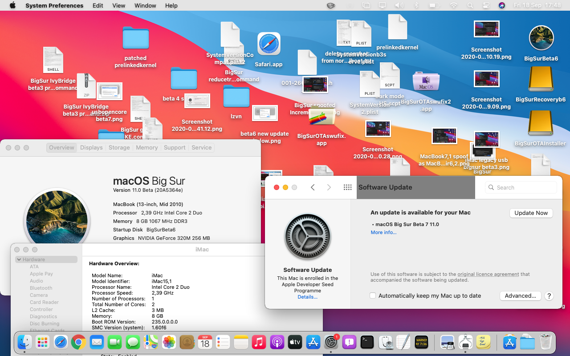Open the sound volume menu bar icon
The image size is (570, 356).
pyautogui.click(x=399, y=5)
